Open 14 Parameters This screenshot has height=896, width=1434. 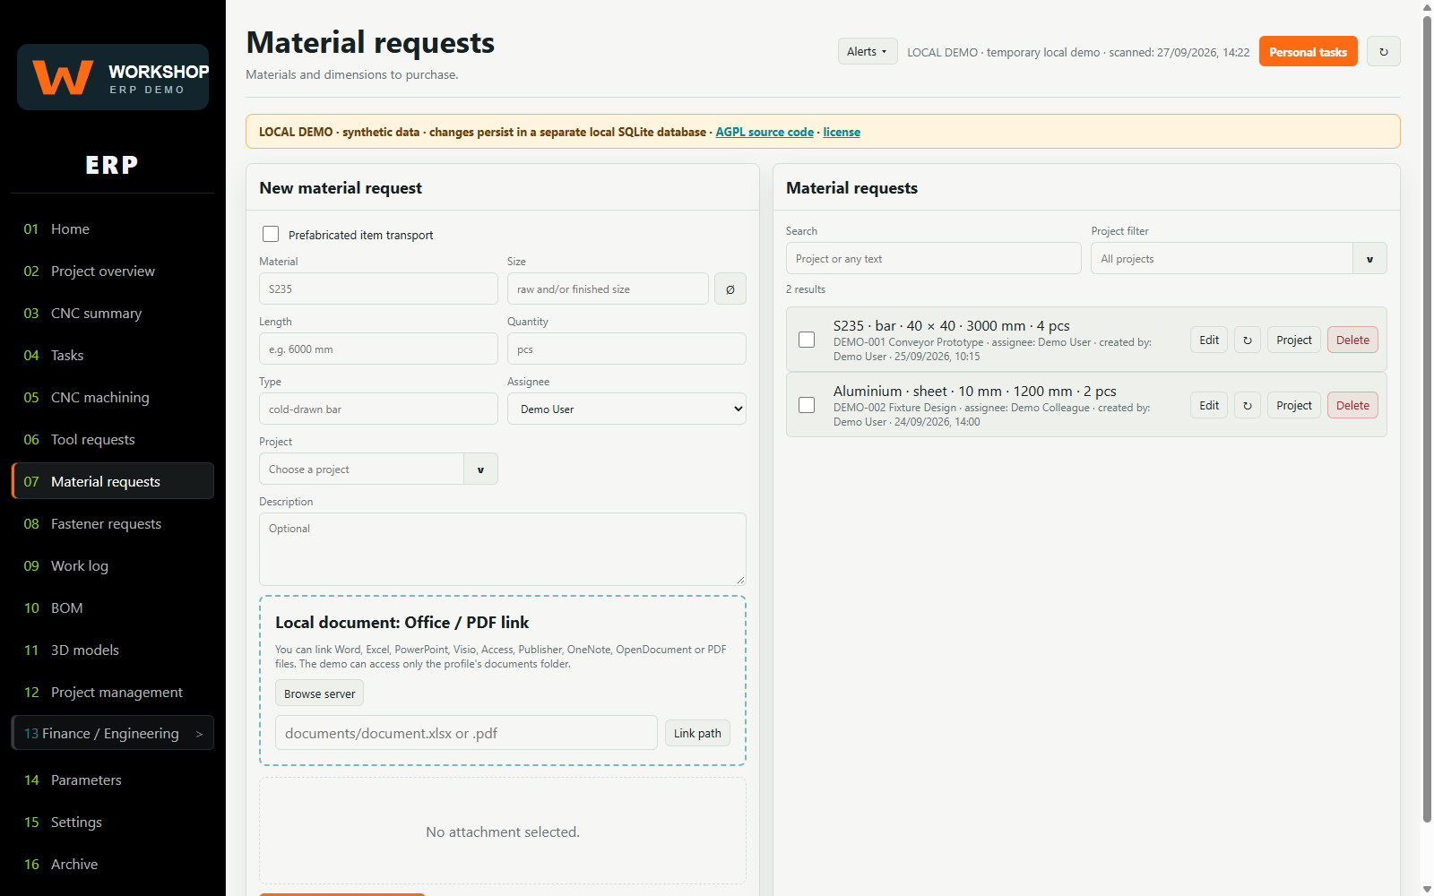point(113,780)
